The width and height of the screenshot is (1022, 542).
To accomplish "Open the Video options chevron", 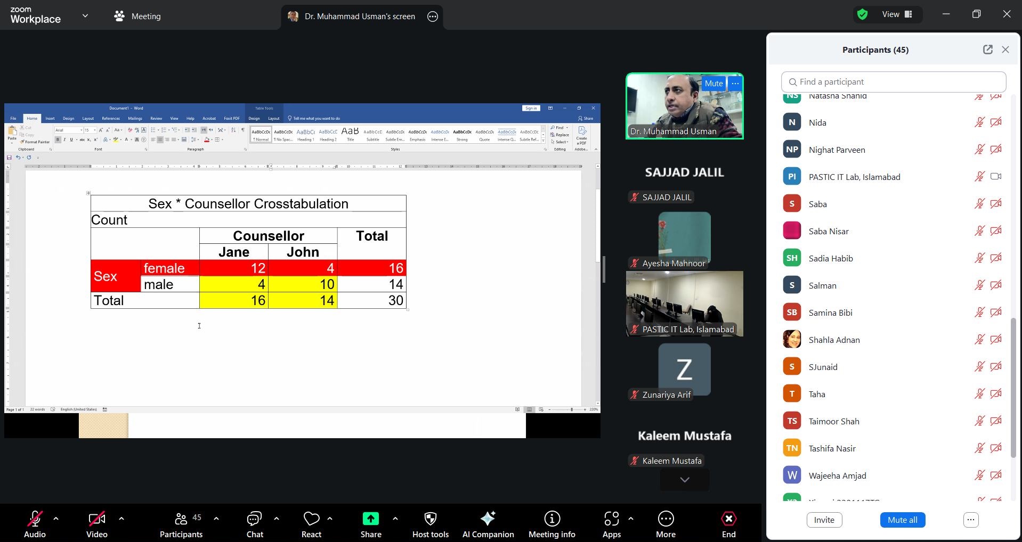I will 121,518.
